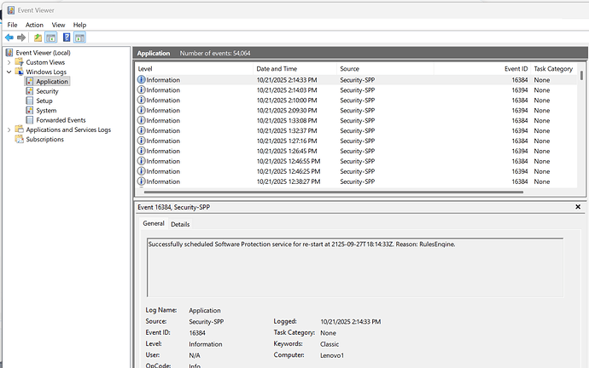The height and width of the screenshot is (368, 589).
Task: Click the Custom Views folder icon
Action: point(19,62)
